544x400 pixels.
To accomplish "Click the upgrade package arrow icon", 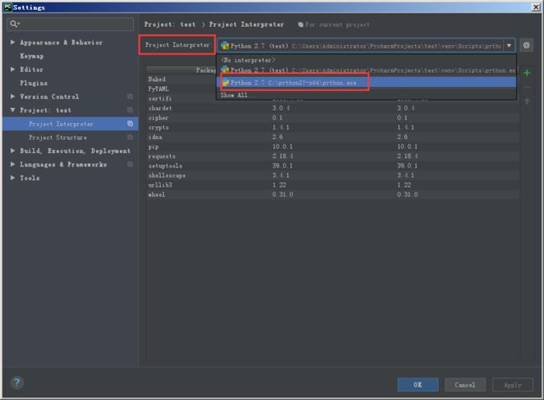I will click(527, 101).
